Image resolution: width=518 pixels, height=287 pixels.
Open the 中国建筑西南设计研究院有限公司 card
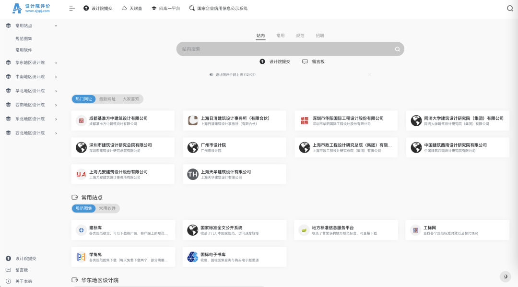point(458,147)
